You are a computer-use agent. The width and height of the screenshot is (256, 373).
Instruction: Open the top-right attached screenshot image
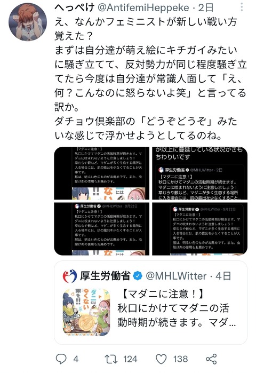199,173
